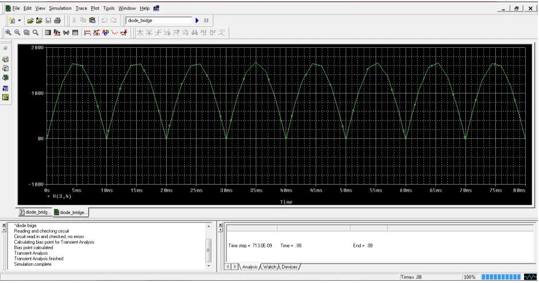Click the Cursor Trough icon
539x283 pixels.
(x=149, y=32)
